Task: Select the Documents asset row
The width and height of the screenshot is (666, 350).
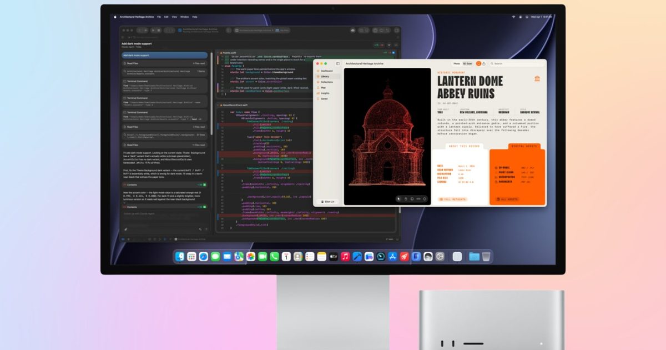Action: (514, 182)
